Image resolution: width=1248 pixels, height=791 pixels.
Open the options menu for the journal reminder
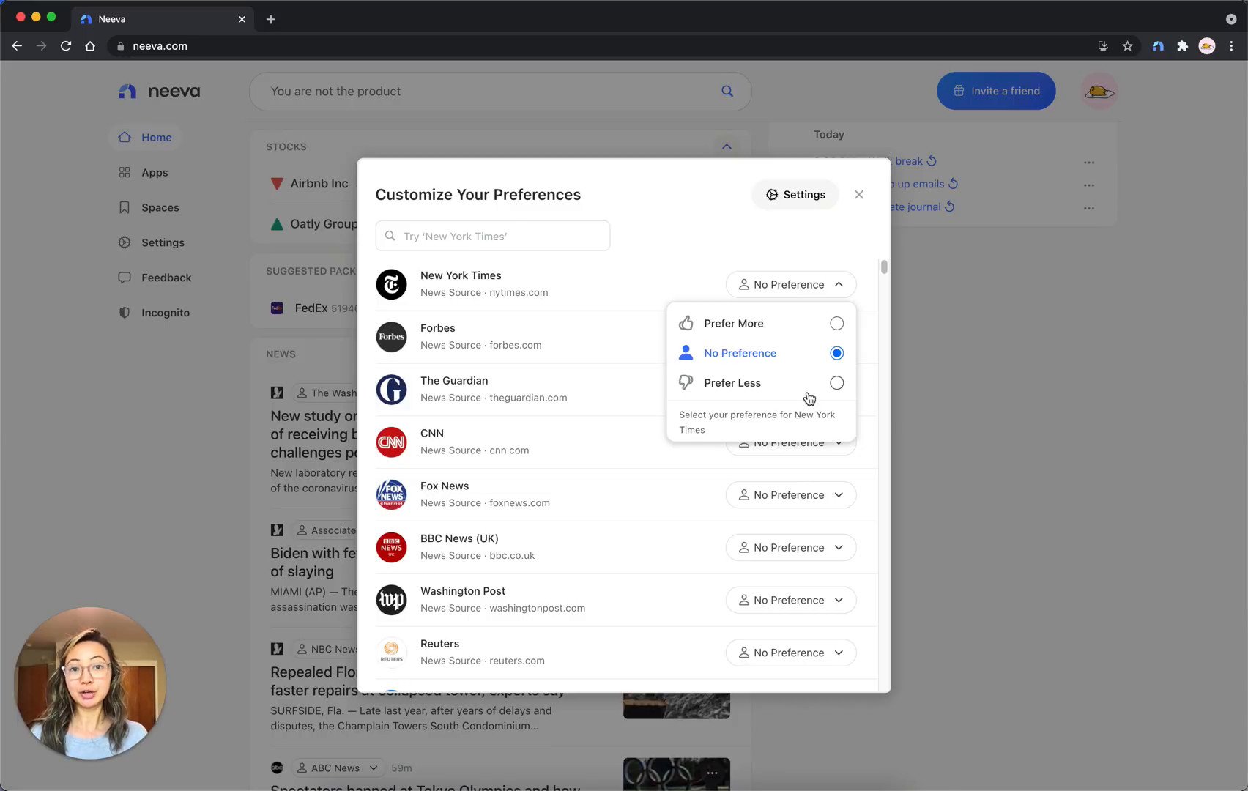pyautogui.click(x=1089, y=208)
